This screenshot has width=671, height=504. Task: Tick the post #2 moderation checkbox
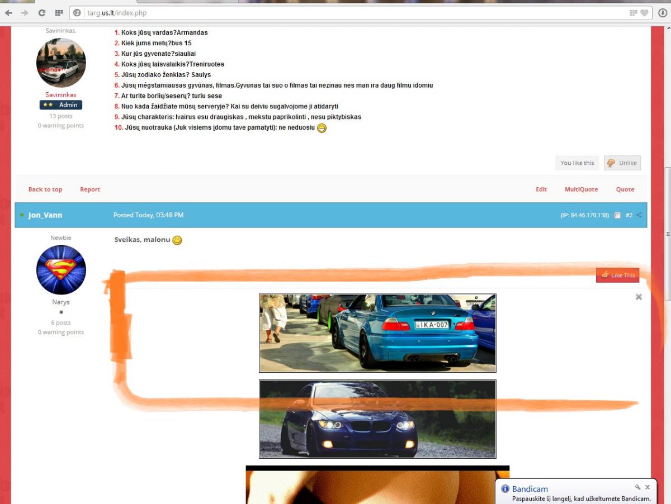click(x=617, y=216)
